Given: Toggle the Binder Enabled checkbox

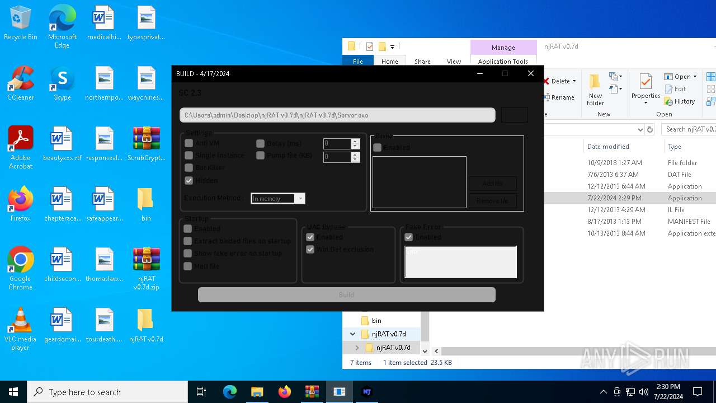Looking at the screenshot, I should coord(378,148).
